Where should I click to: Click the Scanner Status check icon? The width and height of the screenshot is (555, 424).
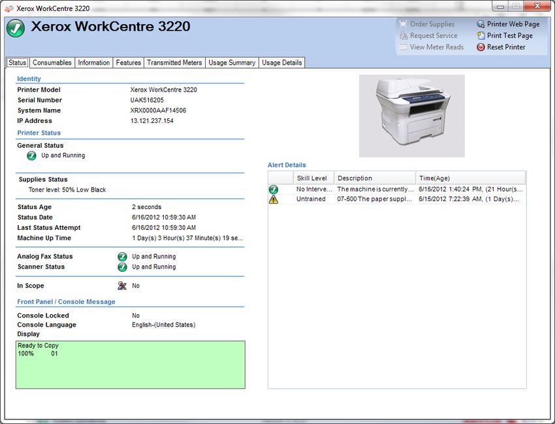tap(122, 267)
